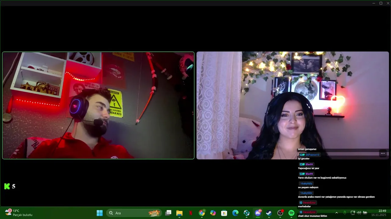Image resolution: width=391 pixels, height=219 pixels.
Task: Open more options on the right video
Action: pos(383,153)
